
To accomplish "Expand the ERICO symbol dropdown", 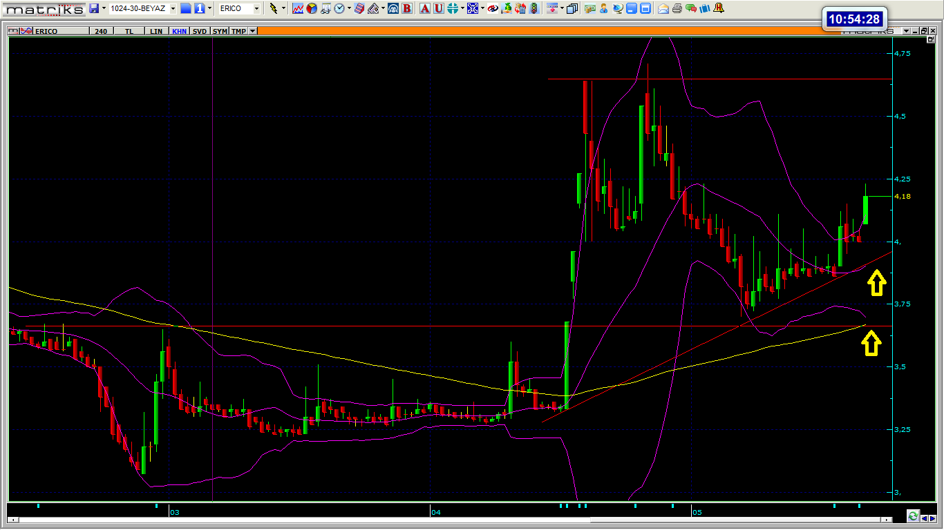I will pos(256,8).
